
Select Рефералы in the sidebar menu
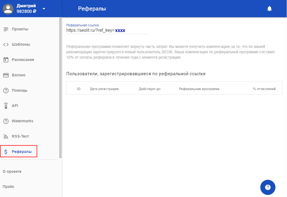tap(22, 152)
